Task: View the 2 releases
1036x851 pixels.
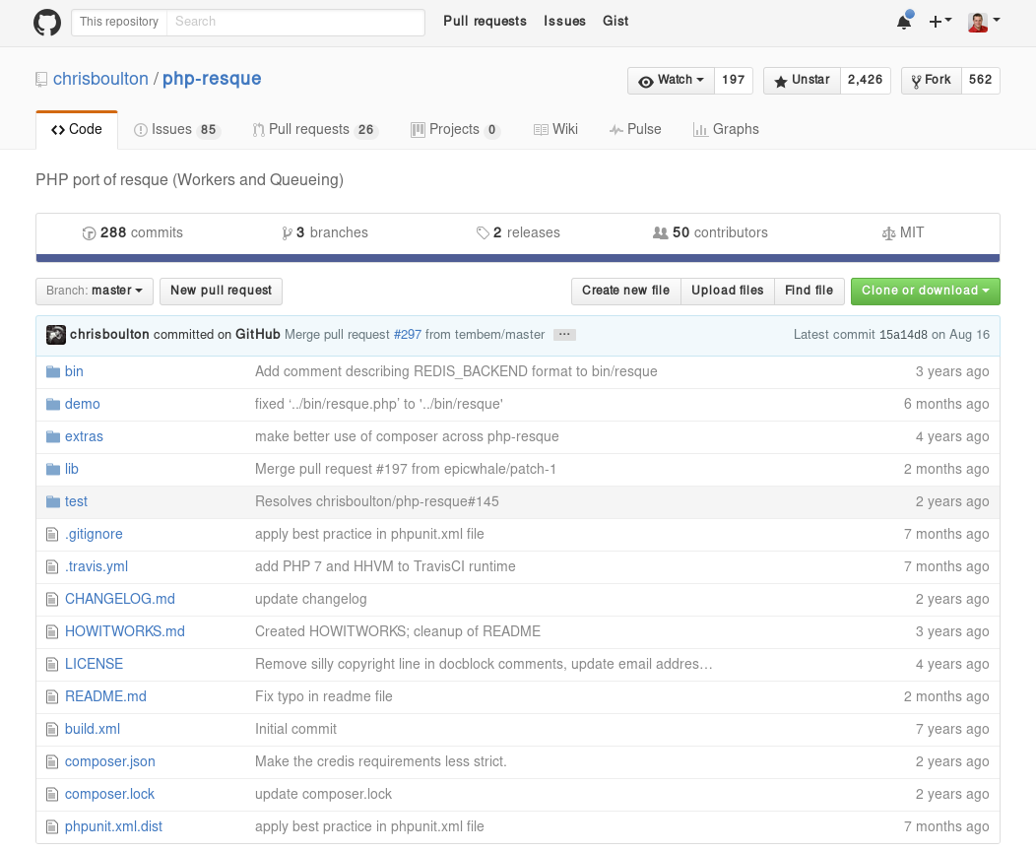Action: tap(518, 232)
